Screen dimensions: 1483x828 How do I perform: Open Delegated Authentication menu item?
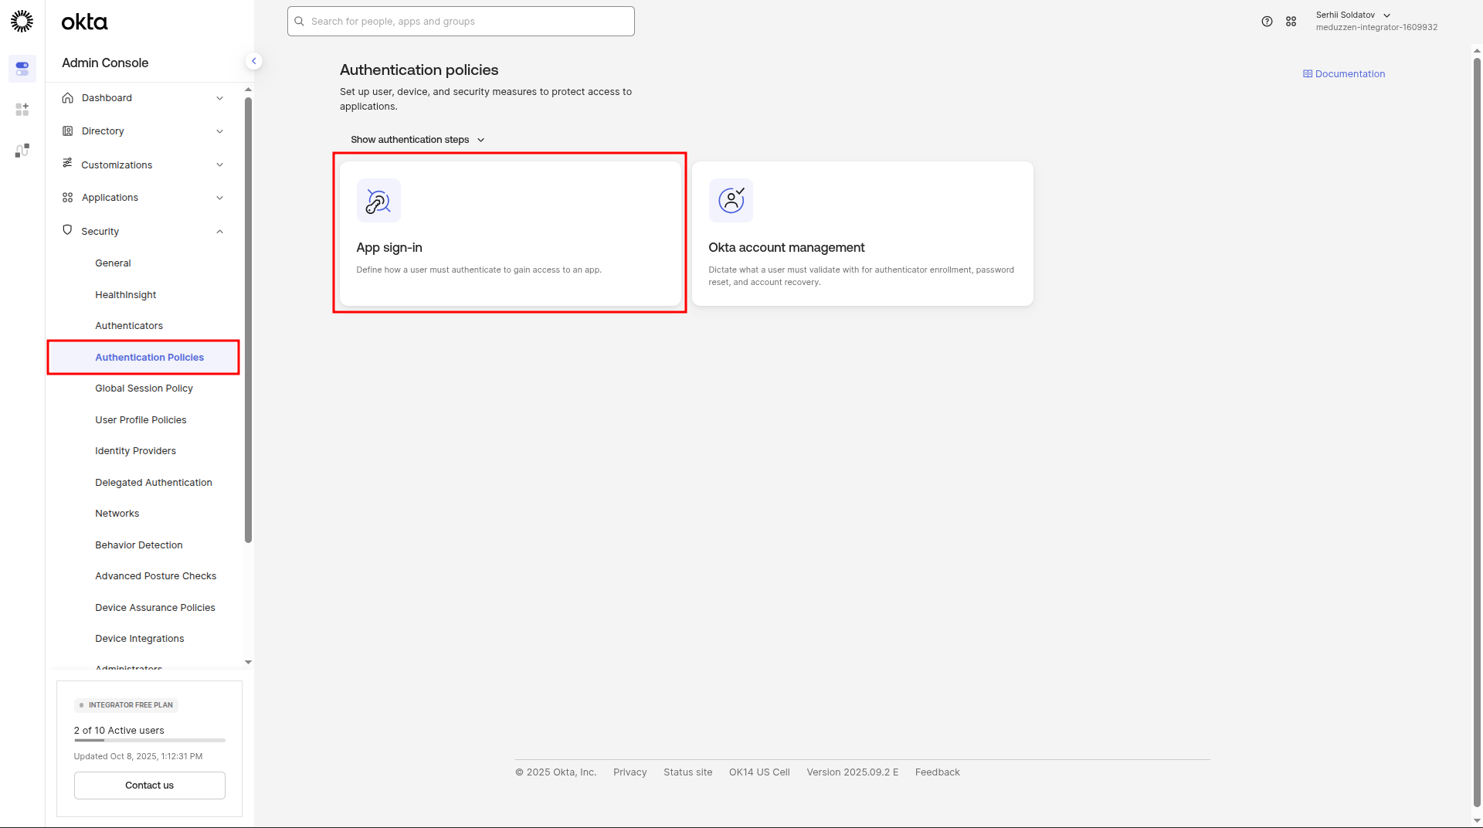[154, 483]
